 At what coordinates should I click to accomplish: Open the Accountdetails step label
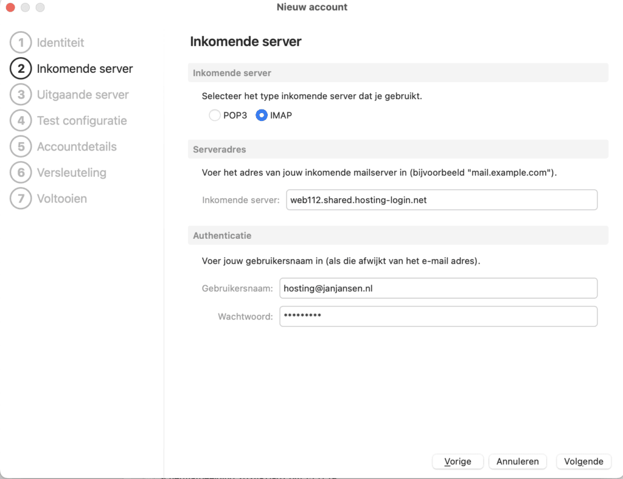[x=77, y=146]
